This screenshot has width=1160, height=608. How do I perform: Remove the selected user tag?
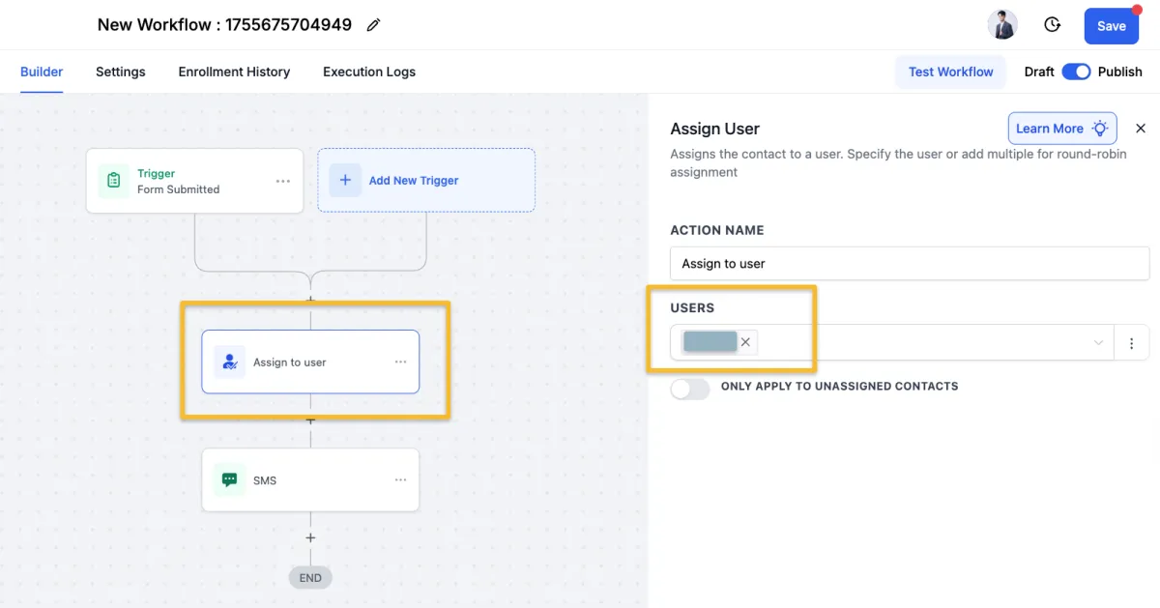point(745,342)
